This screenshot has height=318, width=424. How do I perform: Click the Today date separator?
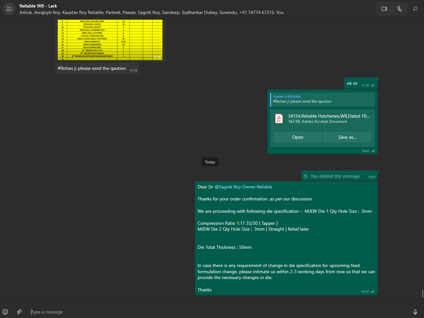tap(210, 162)
